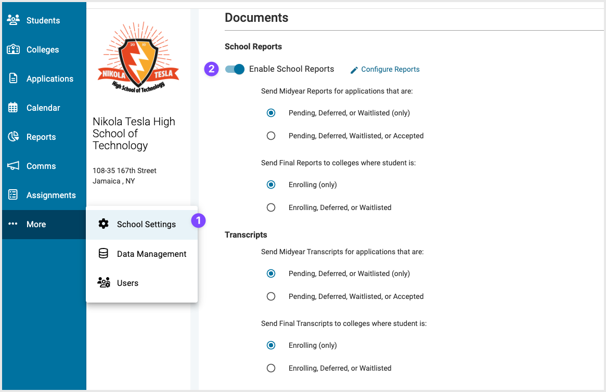Screen dimensions: 606x392
Task: Click the Transcripts subheading
Action: 246,235
